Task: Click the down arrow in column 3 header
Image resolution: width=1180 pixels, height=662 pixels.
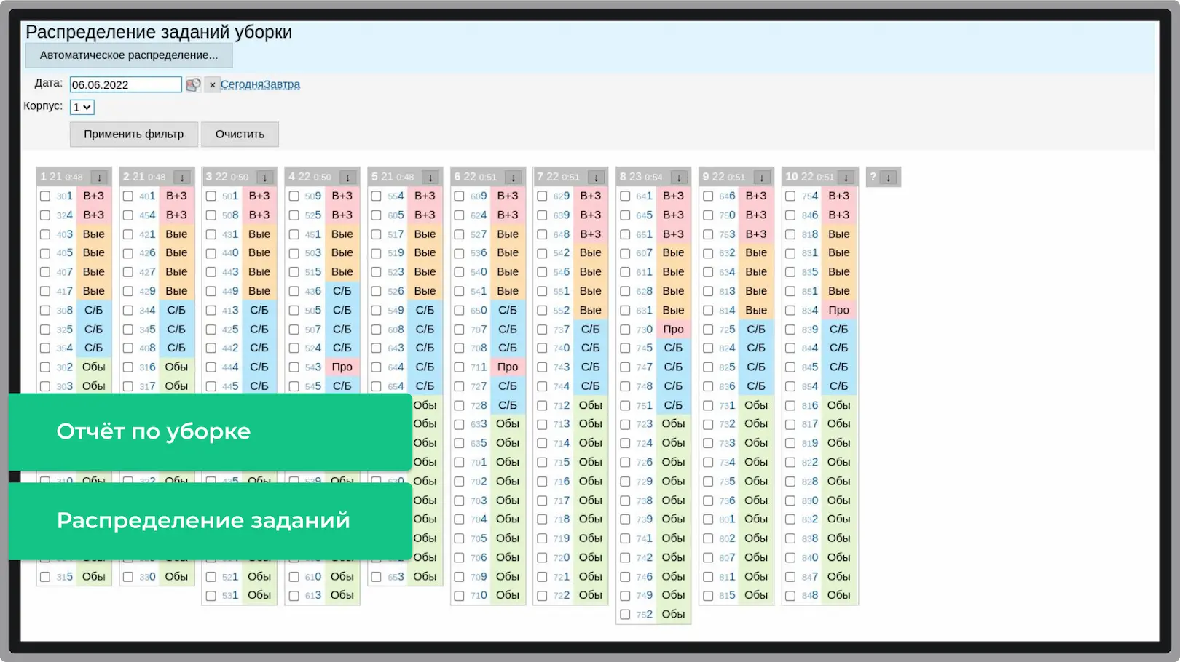Action: (x=265, y=178)
